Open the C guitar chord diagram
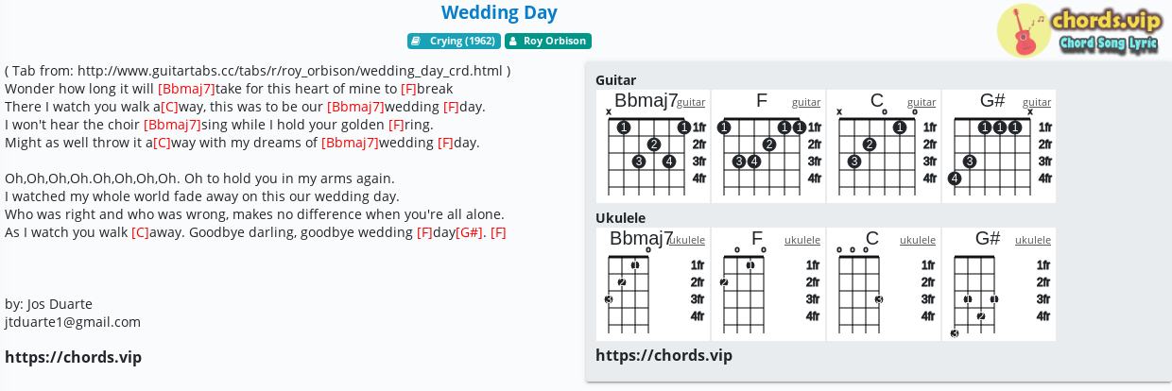The image size is (1172, 391). pyautogui.click(x=884, y=146)
